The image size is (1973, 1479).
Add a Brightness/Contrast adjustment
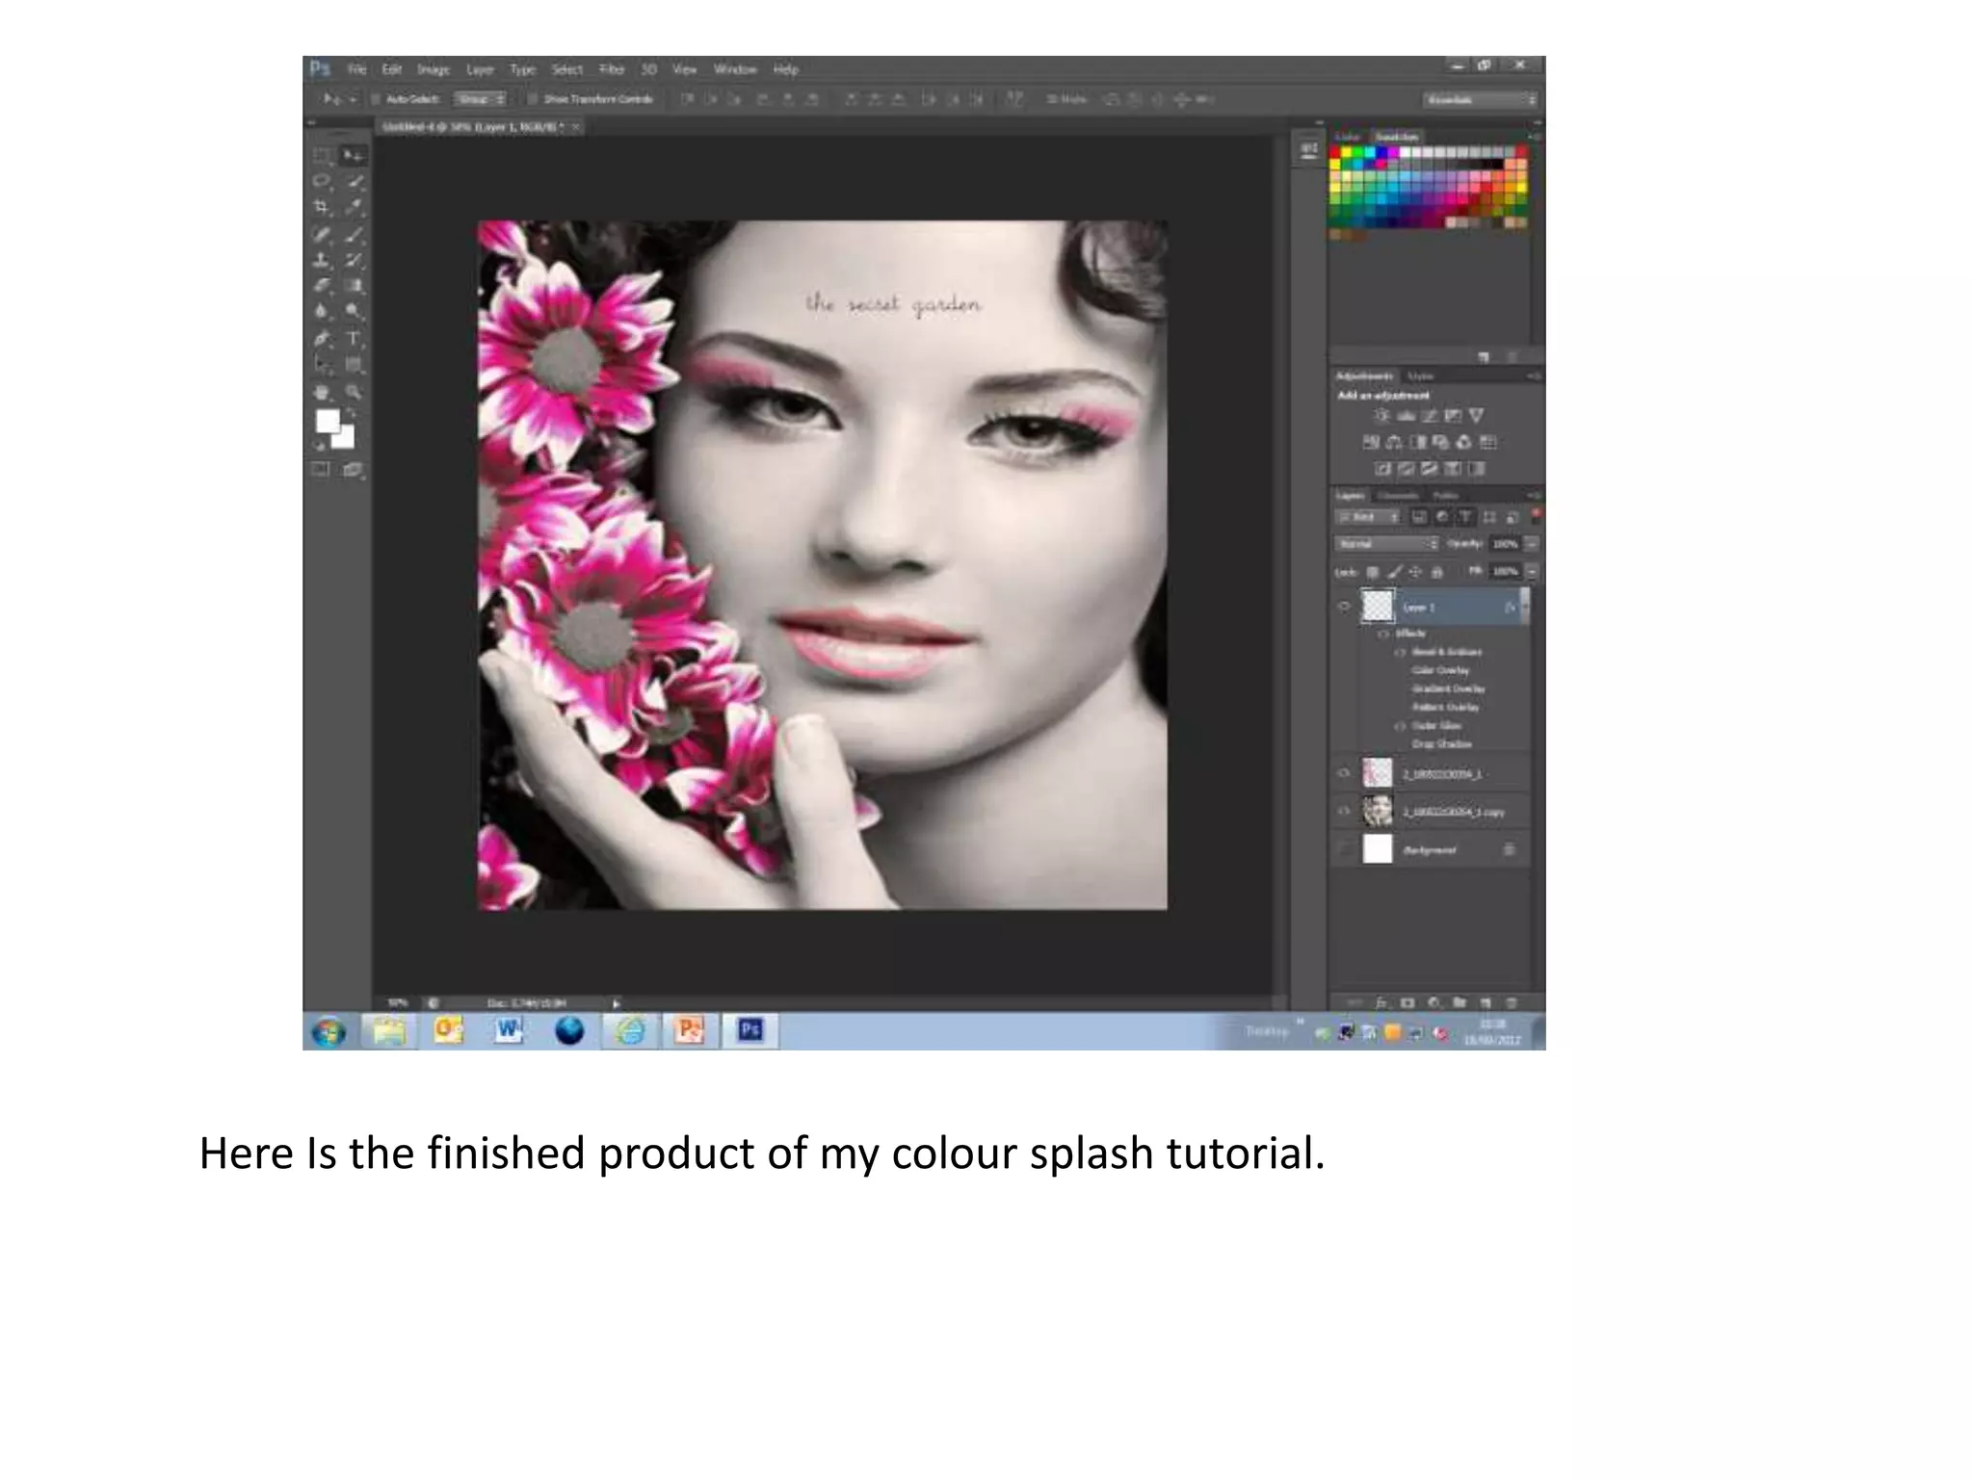point(1382,416)
